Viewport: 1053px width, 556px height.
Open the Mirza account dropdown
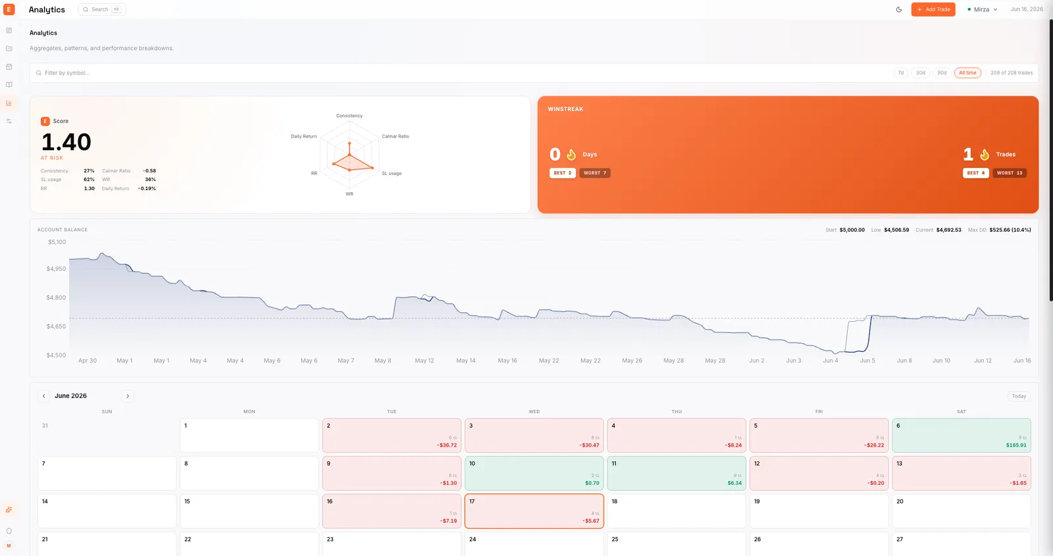click(x=982, y=9)
